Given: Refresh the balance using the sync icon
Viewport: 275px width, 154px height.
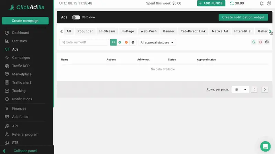Looking at the screenshot, I should pos(232,3).
